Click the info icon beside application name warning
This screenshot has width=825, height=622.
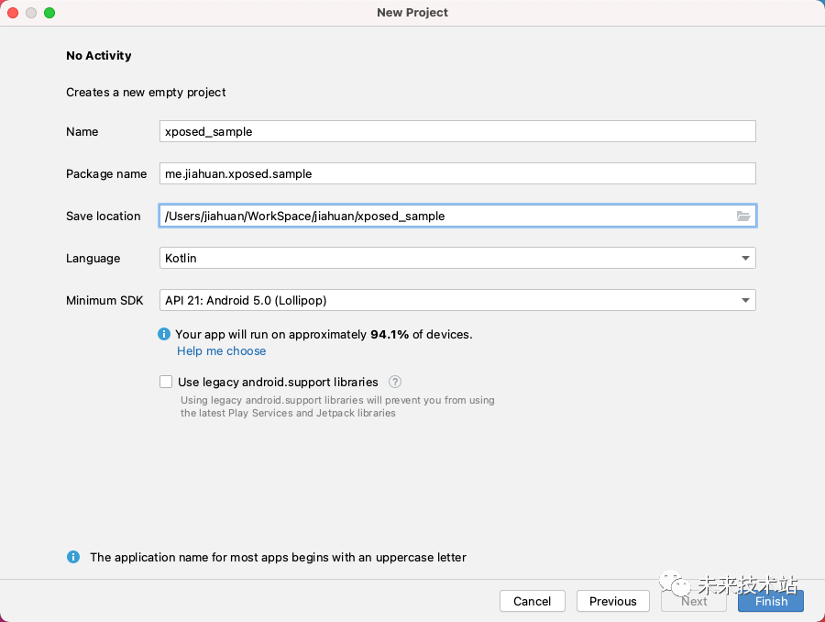coord(73,557)
